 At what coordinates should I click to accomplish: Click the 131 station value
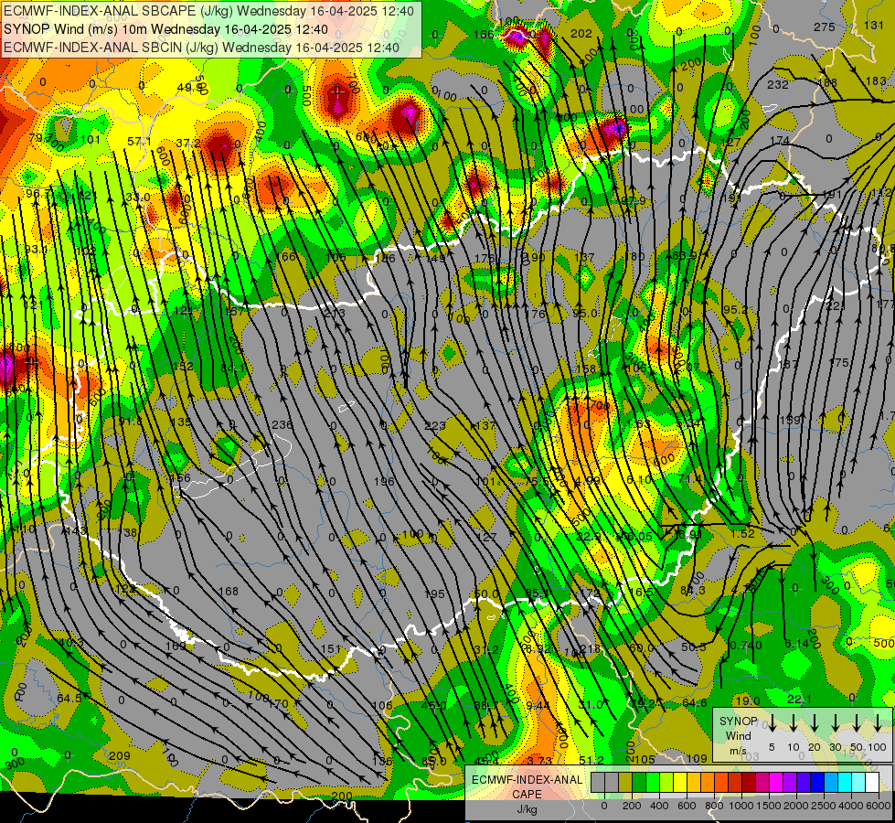pyautogui.click(x=874, y=25)
